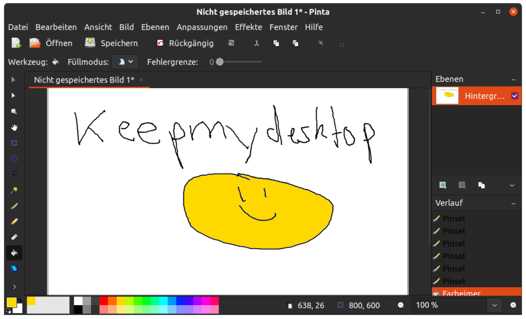Select the Gradient tool in the toolbox
The width and height of the screenshot is (526, 319).
click(x=14, y=268)
